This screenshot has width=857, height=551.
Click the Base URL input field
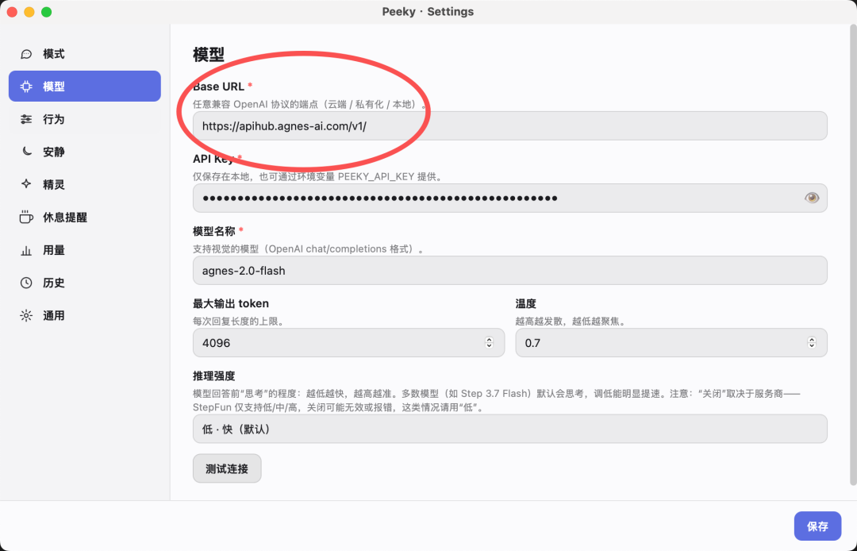pos(510,126)
